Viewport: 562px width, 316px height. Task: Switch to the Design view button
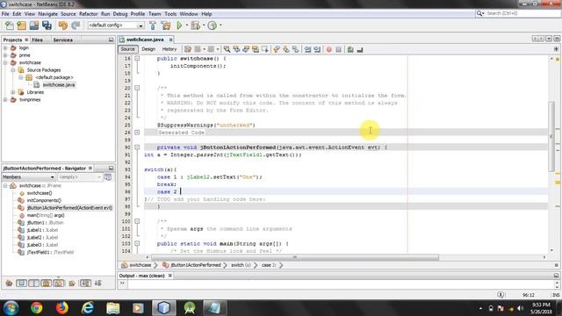[148, 49]
